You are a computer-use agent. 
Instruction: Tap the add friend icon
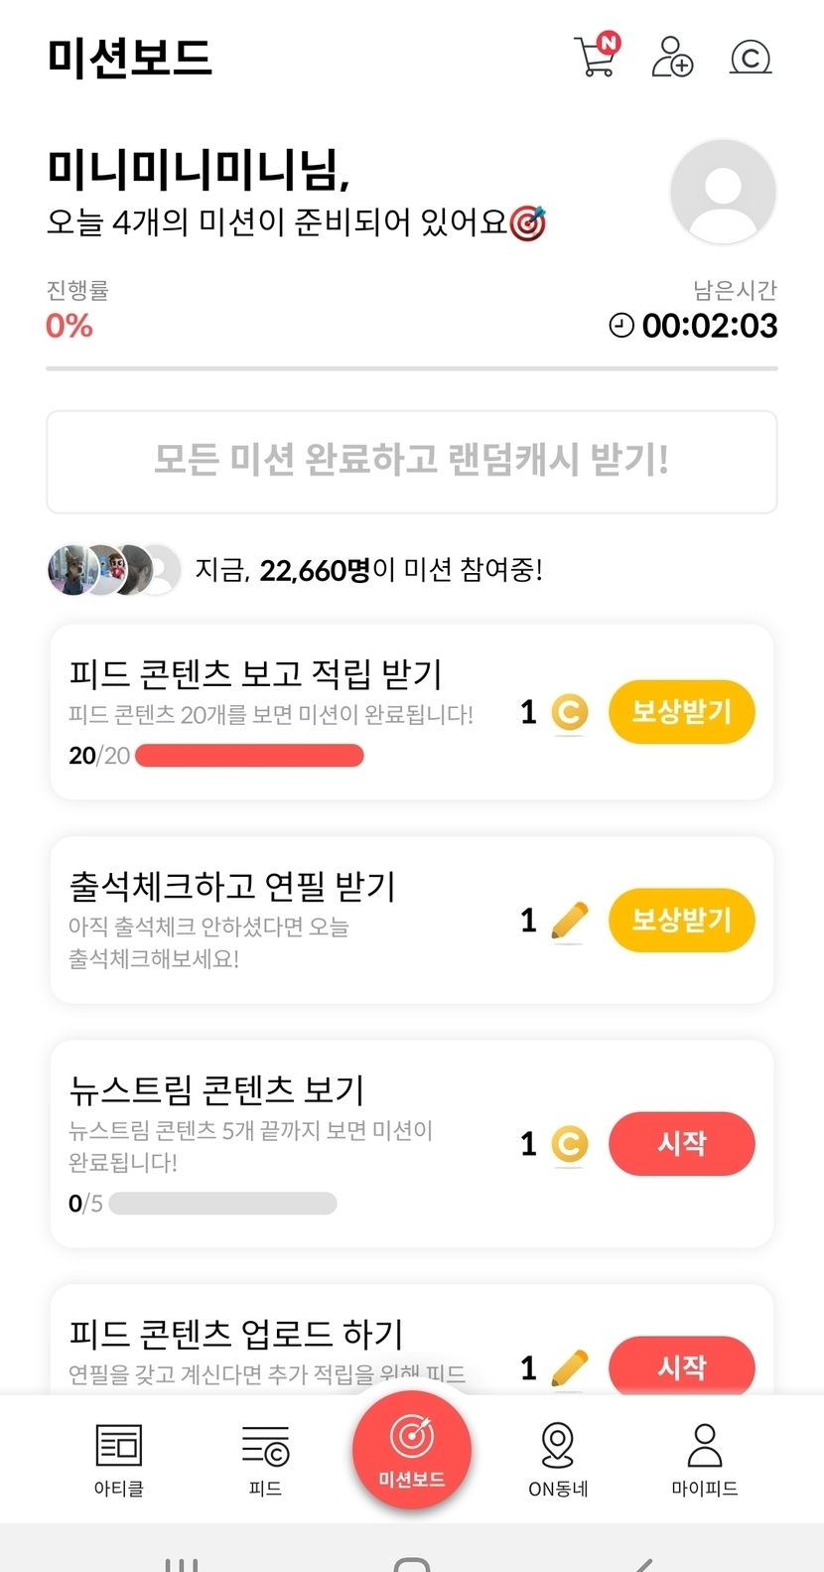click(x=672, y=57)
